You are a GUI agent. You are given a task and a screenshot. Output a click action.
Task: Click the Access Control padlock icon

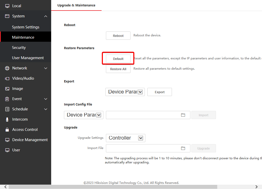tap(7, 130)
